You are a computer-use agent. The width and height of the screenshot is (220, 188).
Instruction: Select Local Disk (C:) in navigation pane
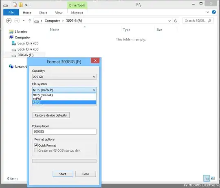[25, 43]
